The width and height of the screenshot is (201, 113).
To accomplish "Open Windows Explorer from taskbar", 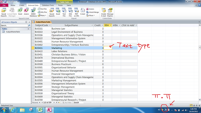I will [x=22, y=110].
